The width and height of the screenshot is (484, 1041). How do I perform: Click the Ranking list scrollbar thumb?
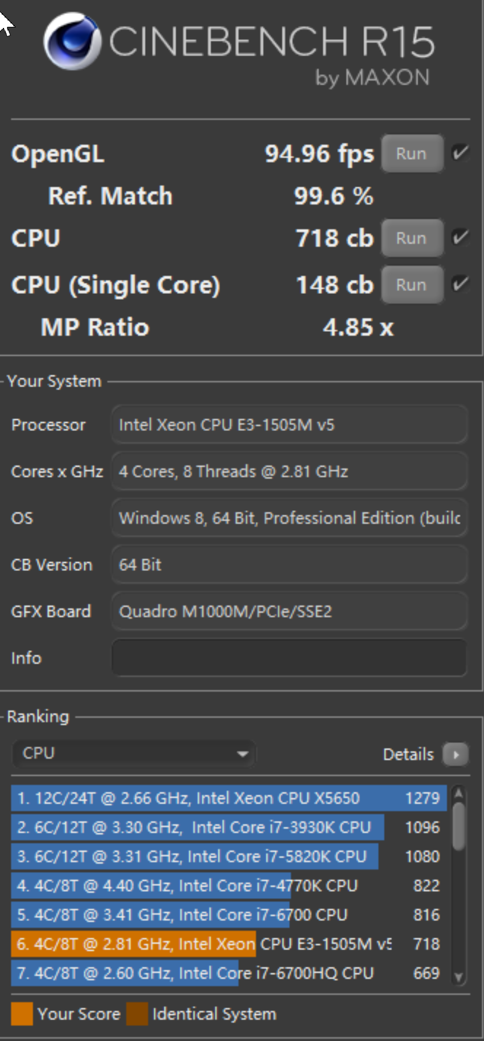(459, 826)
